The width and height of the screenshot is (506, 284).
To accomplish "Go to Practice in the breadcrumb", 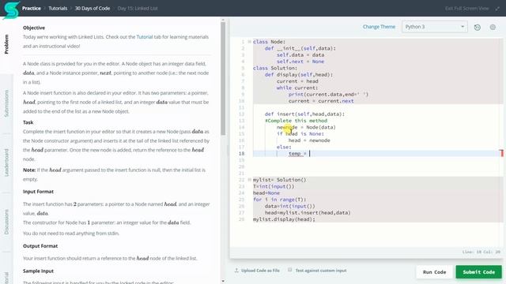I will point(32,9).
